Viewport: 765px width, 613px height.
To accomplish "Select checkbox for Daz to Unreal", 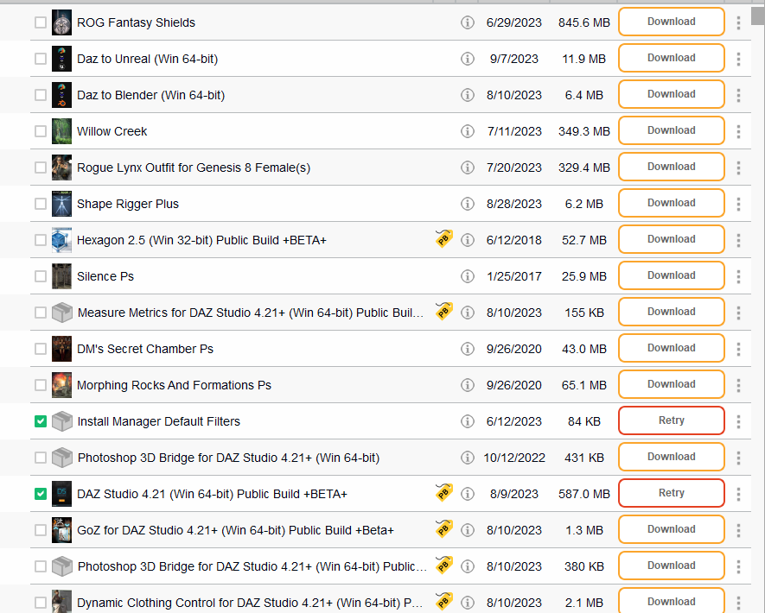I will [41, 59].
